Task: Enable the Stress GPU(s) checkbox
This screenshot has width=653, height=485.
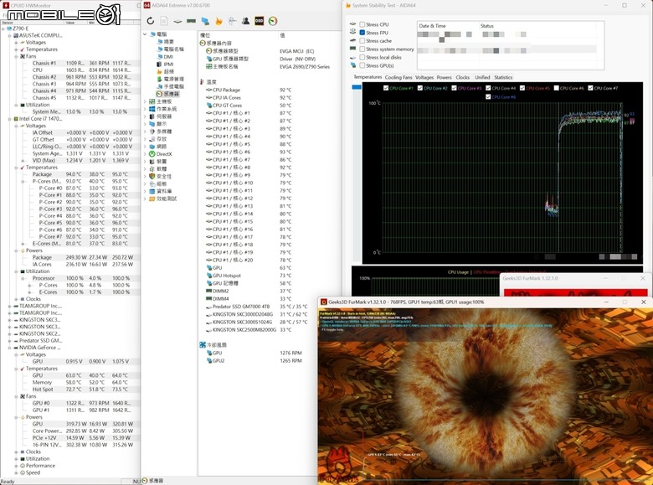Action: click(362, 65)
